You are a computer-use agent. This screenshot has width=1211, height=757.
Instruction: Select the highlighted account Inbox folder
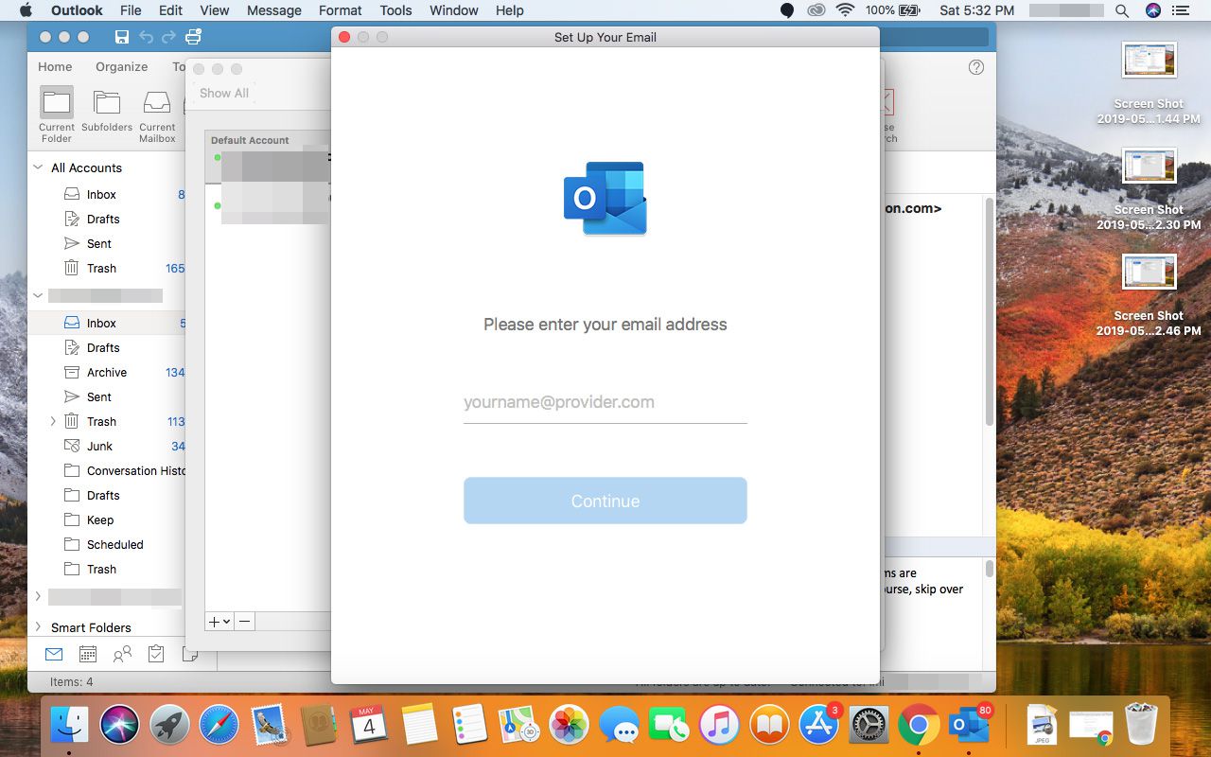click(107, 323)
